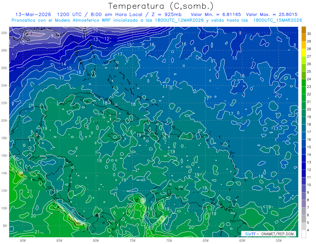Click the legend scale value "5"

308,223
